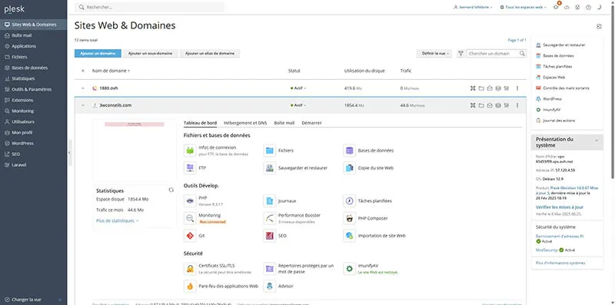Switch to the Boîte mail tab

[284, 123]
